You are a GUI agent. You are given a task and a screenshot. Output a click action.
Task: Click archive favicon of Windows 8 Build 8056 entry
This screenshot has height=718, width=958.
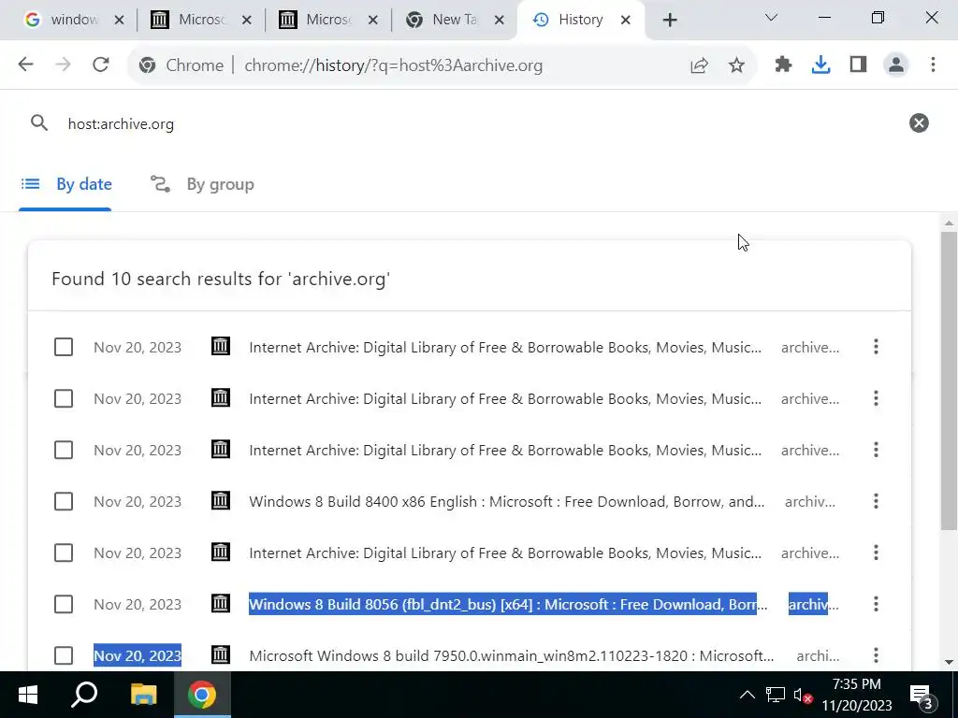221,604
